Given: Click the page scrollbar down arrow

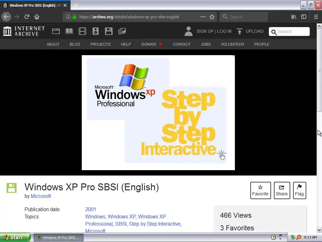Looking at the screenshot, I should [x=319, y=230].
